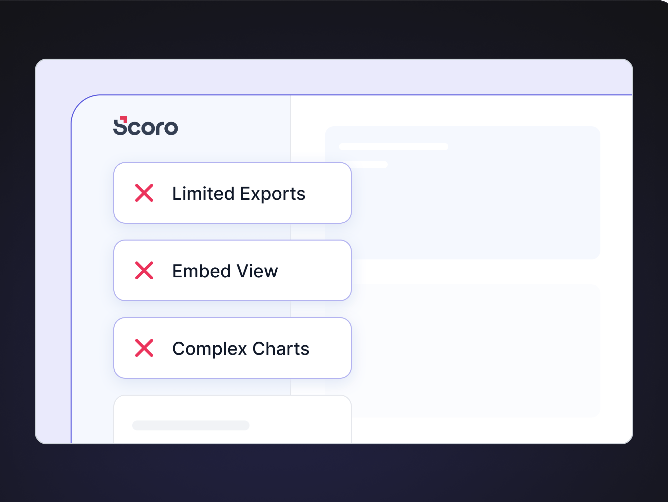668x502 pixels.
Task: Click the red accent square on Scoro logo
Action: click(x=124, y=119)
